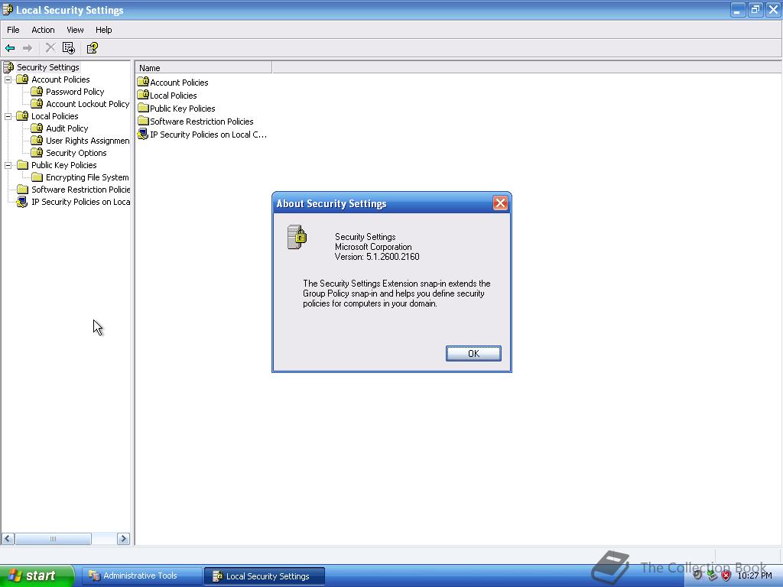The width and height of the screenshot is (783, 587).
Task: Open the Windows start menu
Action: [36, 576]
